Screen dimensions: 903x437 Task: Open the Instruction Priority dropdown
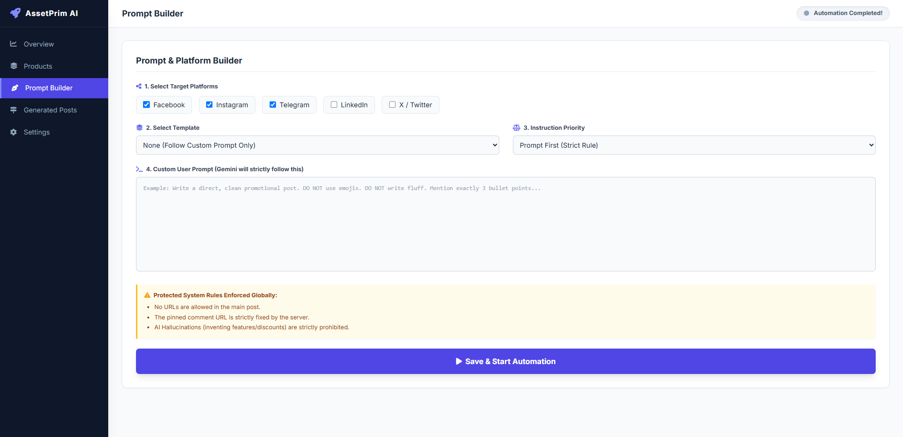[x=694, y=145]
